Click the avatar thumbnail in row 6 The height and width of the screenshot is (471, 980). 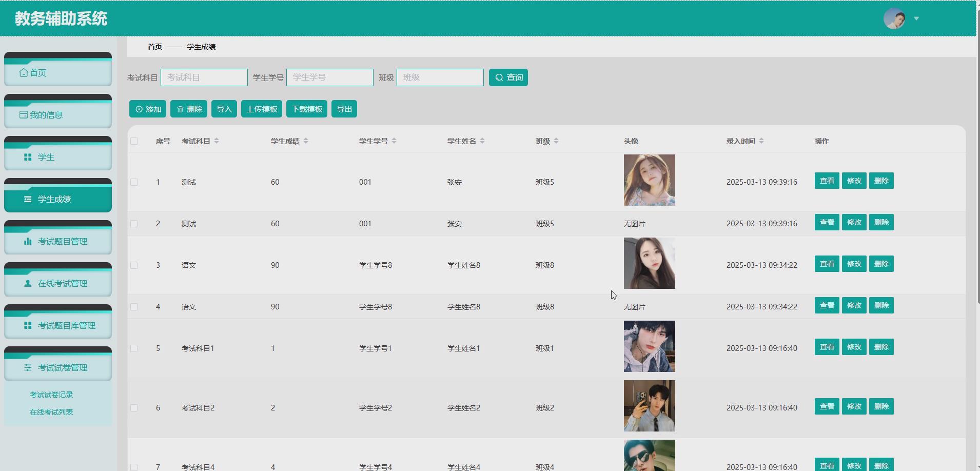pos(650,406)
